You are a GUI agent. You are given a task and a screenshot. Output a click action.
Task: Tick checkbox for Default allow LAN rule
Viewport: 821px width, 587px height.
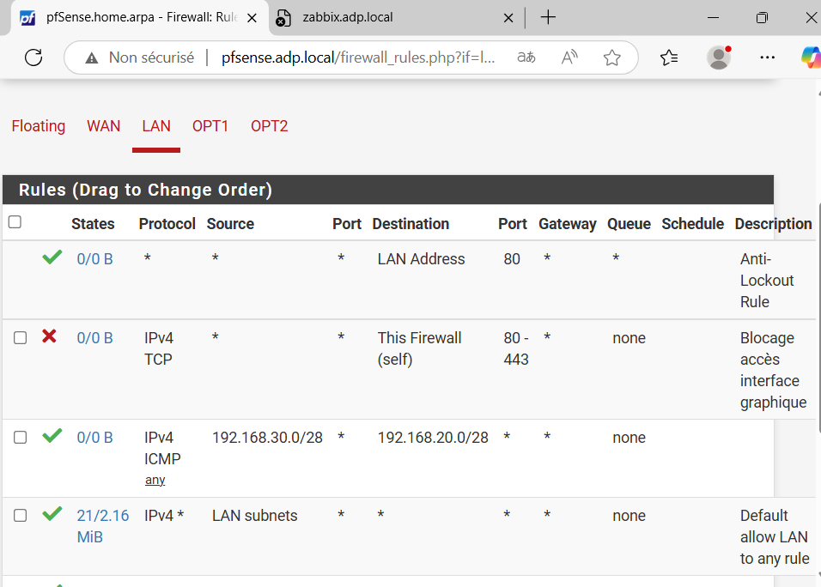tap(21, 516)
